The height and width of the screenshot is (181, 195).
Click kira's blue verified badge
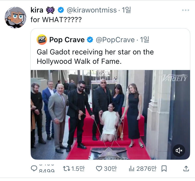pos(61,10)
